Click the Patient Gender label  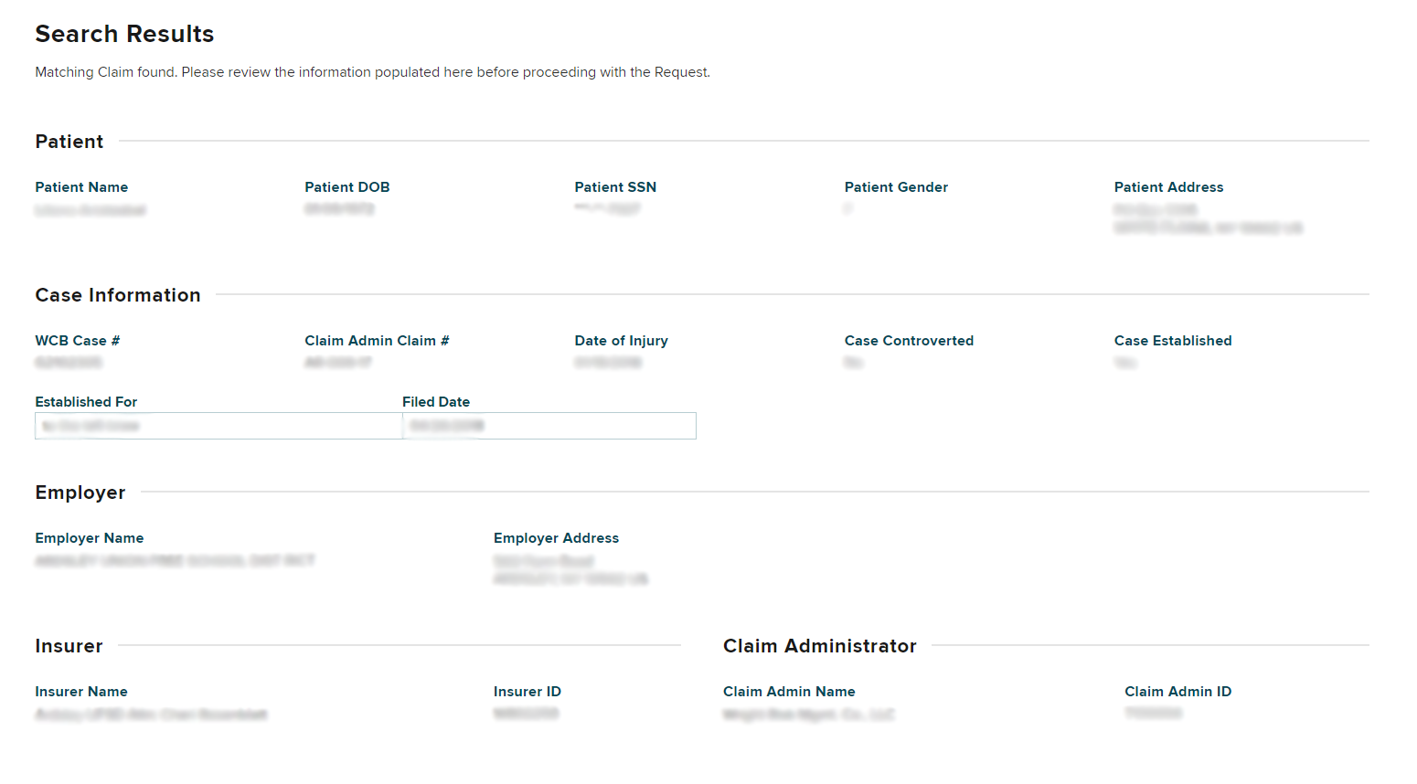pos(896,187)
